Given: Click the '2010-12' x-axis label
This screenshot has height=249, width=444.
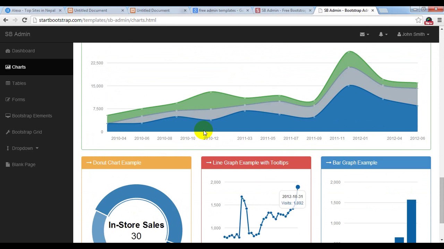Looking at the screenshot, I should [211, 138].
